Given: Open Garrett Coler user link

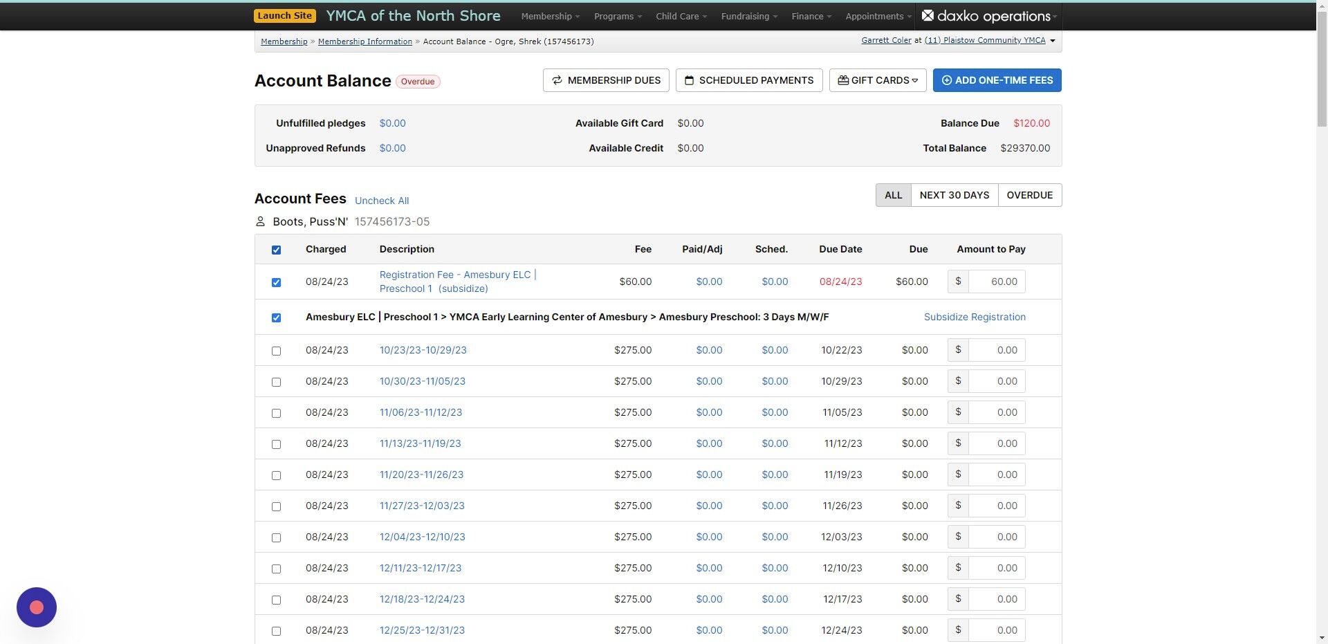Looking at the screenshot, I should pyautogui.click(x=886, y=40).
